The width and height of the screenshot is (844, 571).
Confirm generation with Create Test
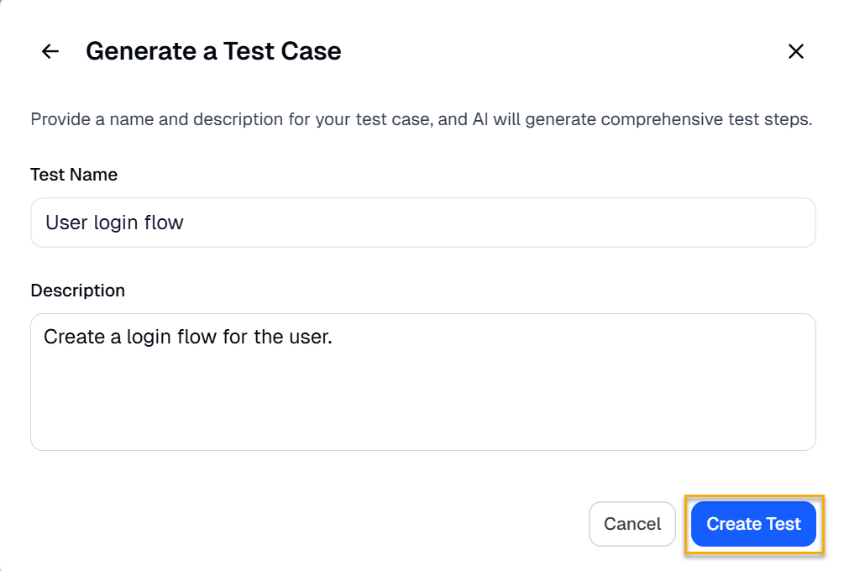[753, 523]
